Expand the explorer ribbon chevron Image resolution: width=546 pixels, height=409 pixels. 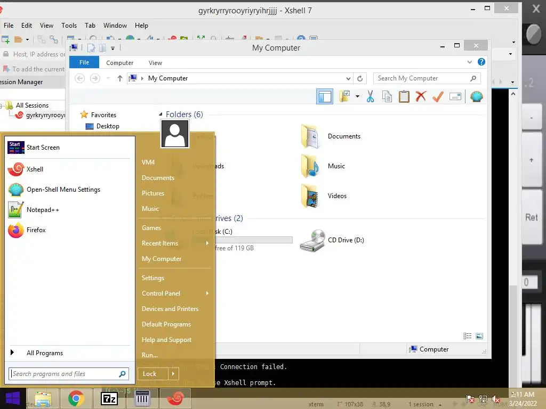[469, 62]
